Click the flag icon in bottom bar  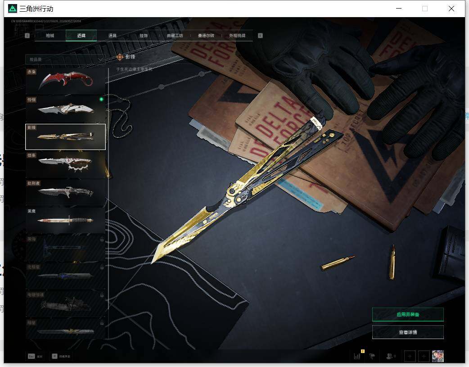pyautogui.click(x=372, y=356)
